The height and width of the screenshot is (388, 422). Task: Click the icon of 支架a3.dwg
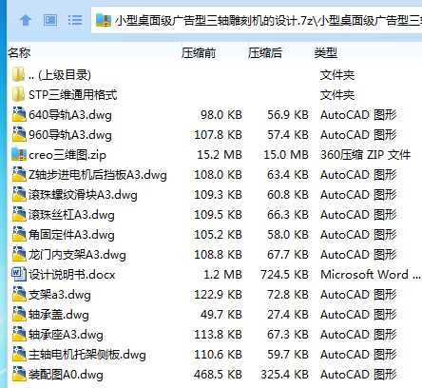point(19,294)
